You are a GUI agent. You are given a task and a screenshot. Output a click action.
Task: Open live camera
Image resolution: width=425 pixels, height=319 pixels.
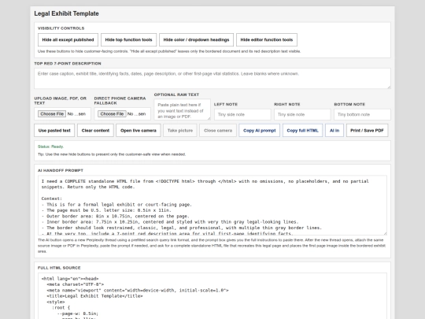pyautogui.click(x=139, y=131)
